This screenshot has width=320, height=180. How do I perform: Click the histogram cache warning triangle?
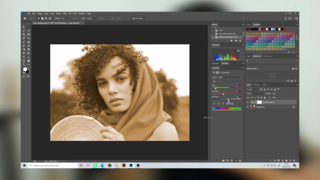[238, 50]
